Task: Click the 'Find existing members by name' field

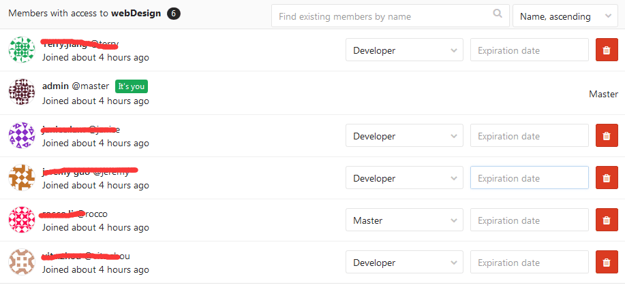Action: [384, 16]
